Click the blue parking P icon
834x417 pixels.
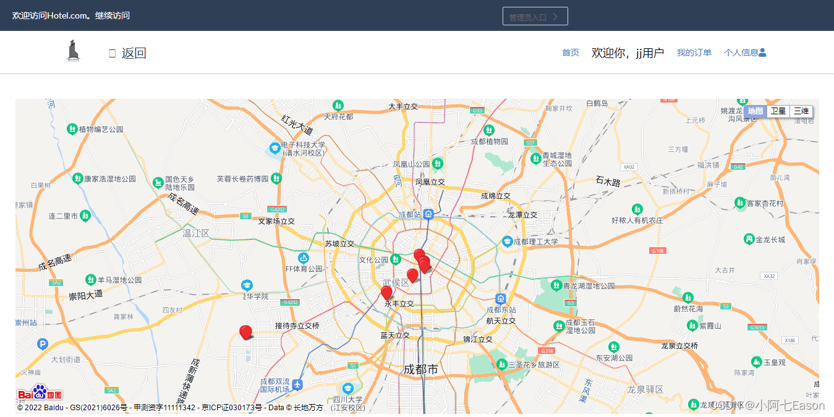pos(42,344)
